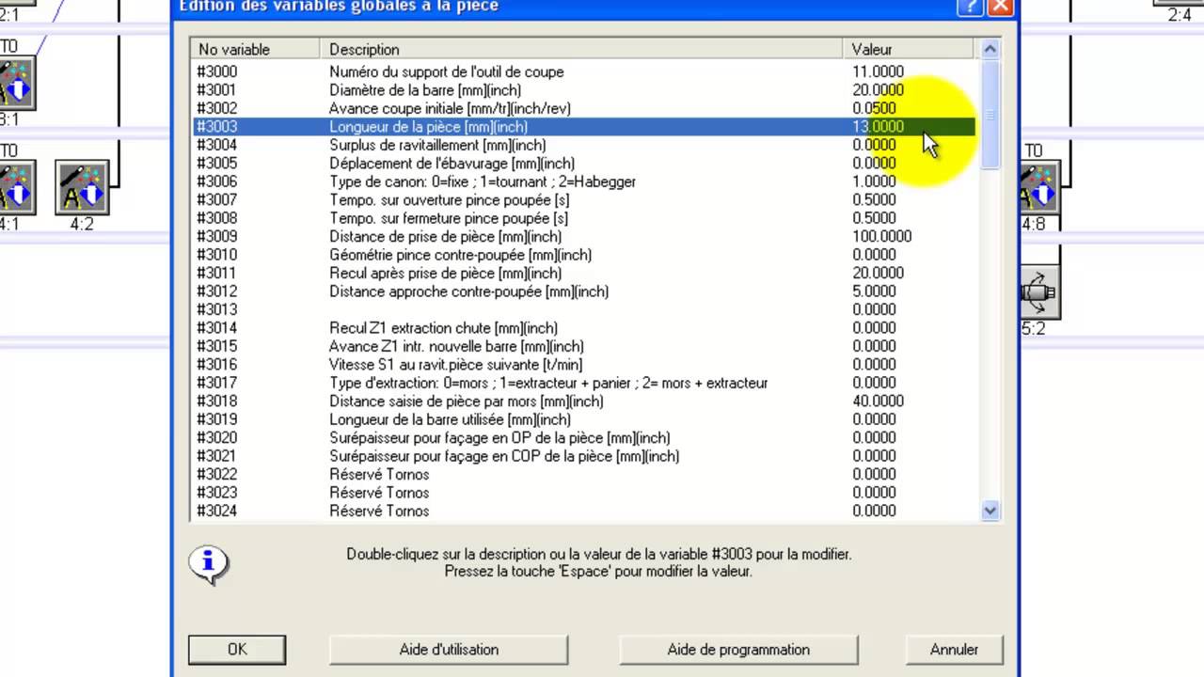Select row #3010 Géométrie pince contre-poupée

coord(584,255)
